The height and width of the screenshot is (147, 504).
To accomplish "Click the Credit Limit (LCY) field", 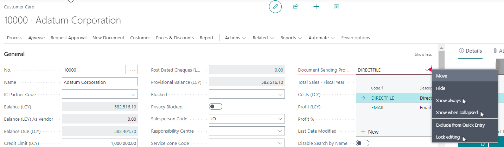I will [x=100, y=143].
